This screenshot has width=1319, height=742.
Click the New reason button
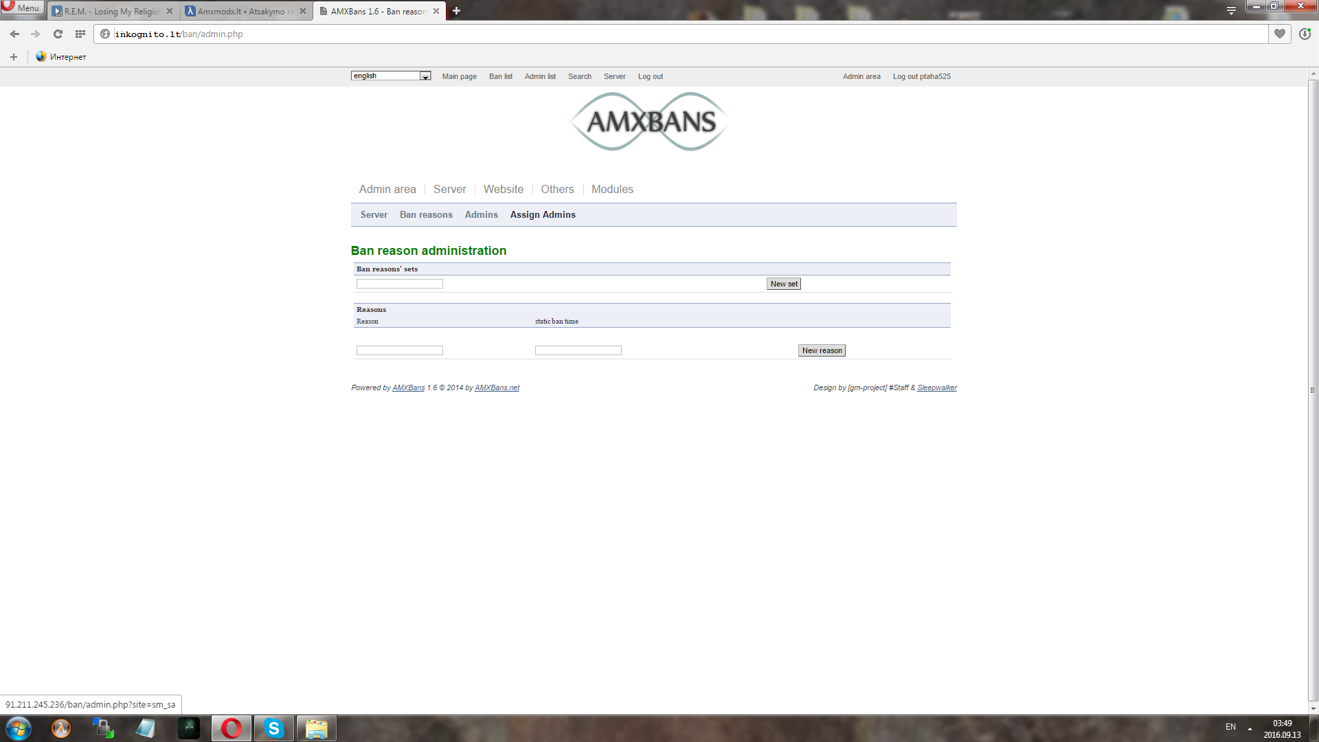tap(822, 350)
